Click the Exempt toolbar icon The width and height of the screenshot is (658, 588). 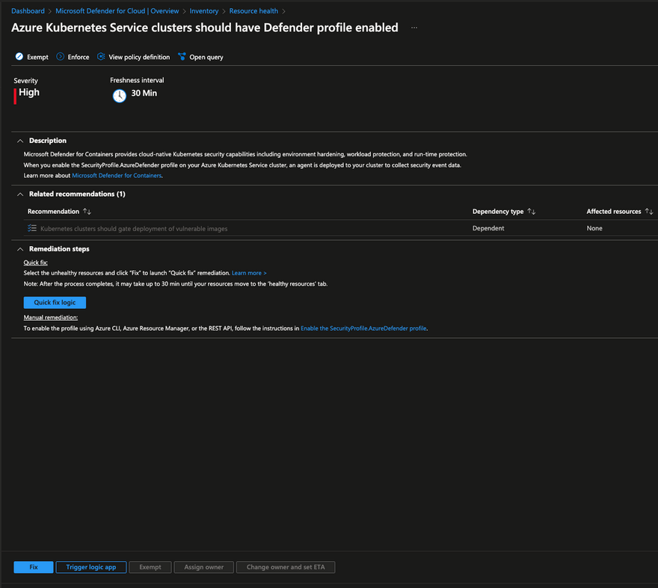coord(19,57)
